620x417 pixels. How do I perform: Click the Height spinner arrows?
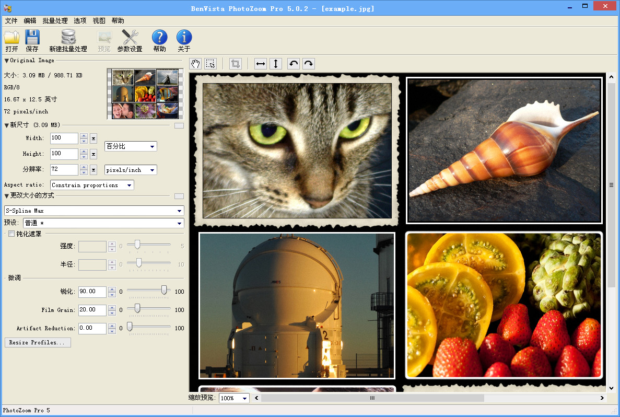tap(84, 154)
